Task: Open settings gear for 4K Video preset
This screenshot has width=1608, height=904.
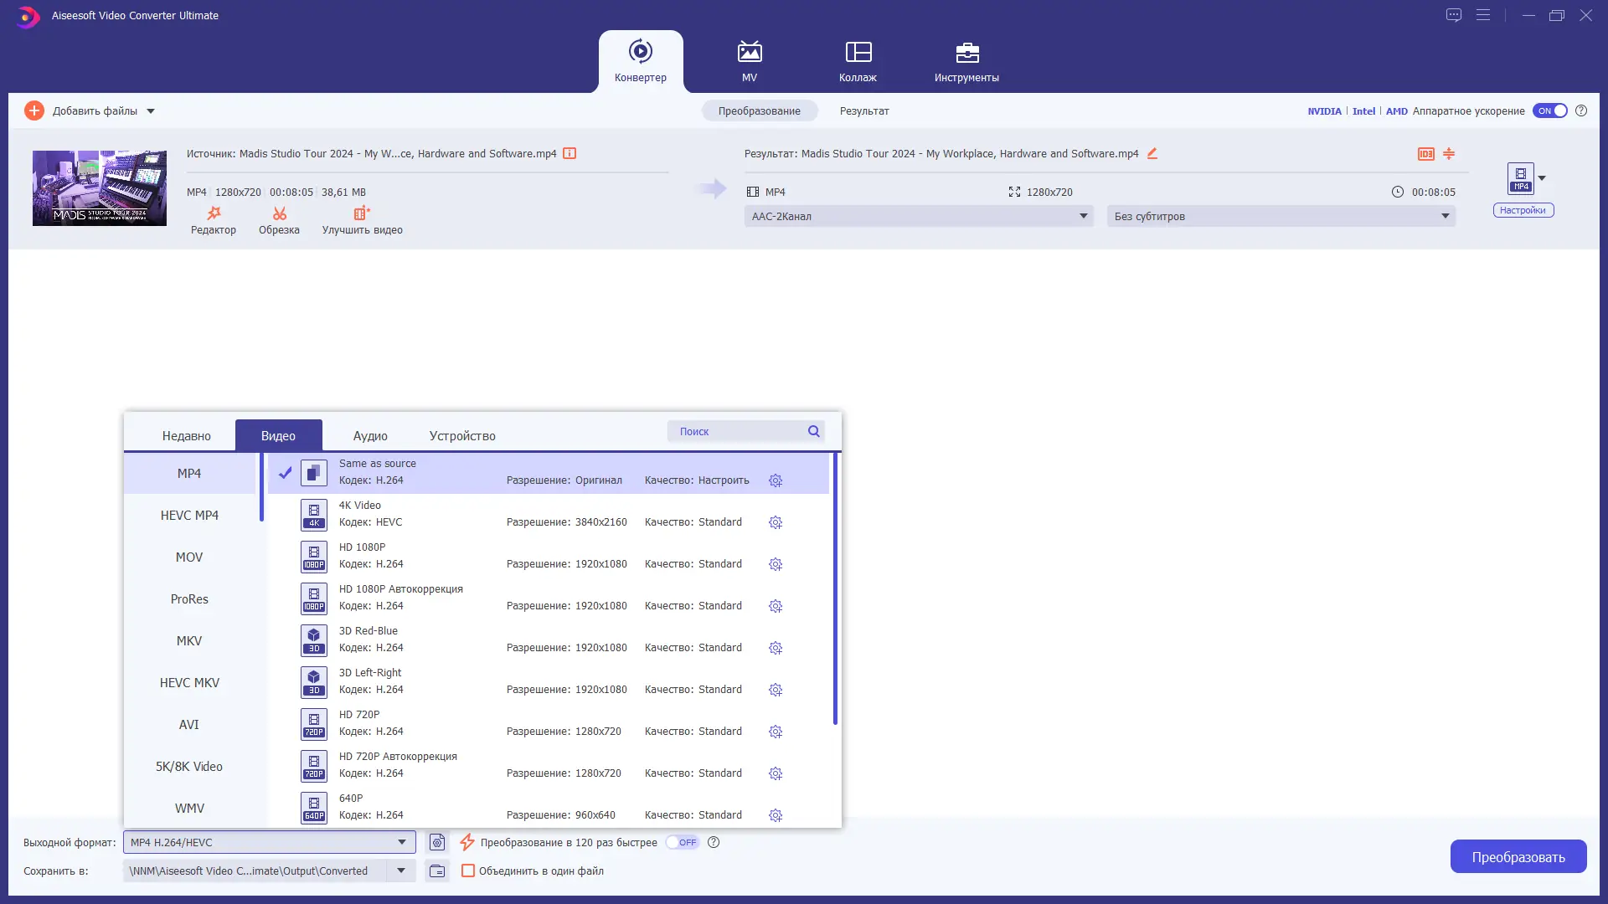Action: click(776, 522)
